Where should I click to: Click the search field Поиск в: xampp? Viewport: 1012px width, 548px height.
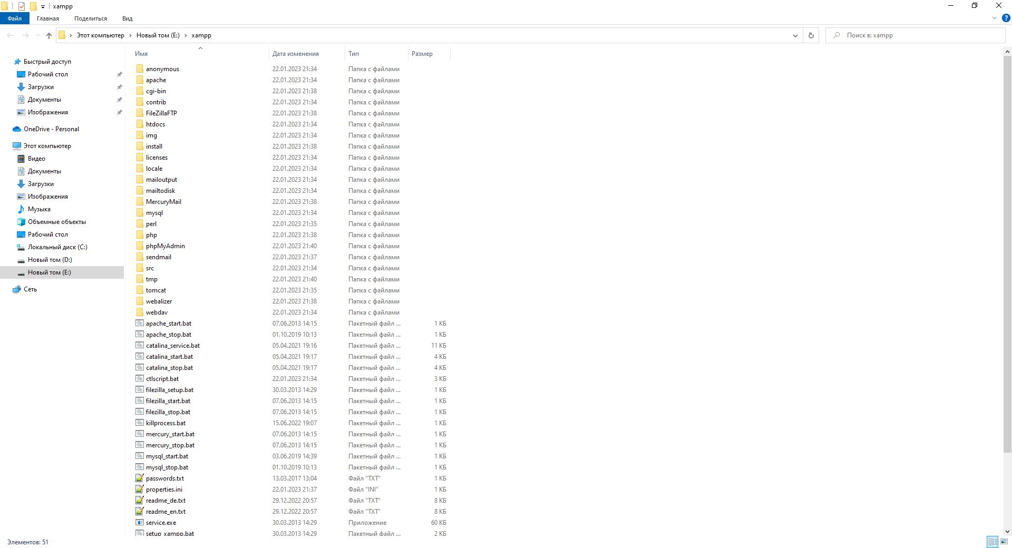[x=916, y=35]
